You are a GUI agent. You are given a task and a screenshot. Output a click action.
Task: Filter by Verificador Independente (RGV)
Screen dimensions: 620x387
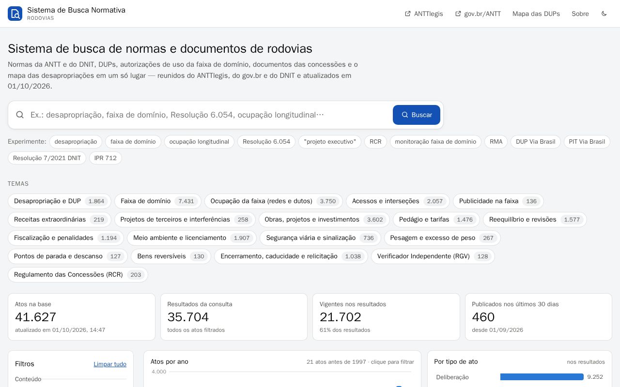click(x=433, y=256)
